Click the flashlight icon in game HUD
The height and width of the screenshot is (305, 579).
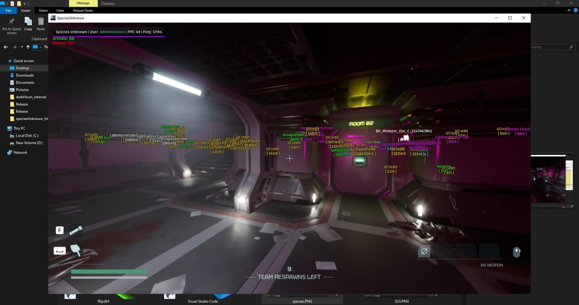pos(76,230)
